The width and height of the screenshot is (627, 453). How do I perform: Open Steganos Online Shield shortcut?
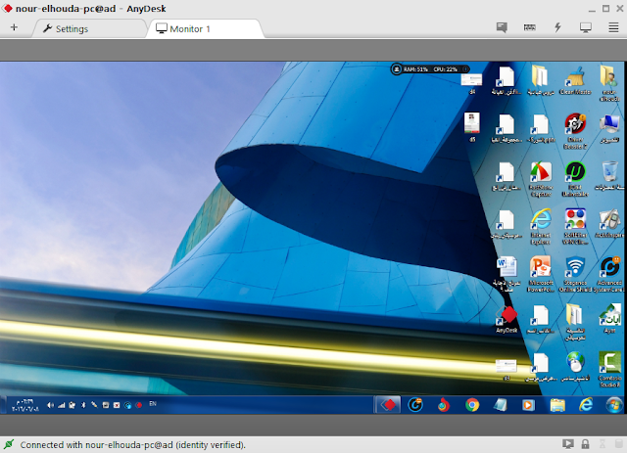tap(575, 274)
